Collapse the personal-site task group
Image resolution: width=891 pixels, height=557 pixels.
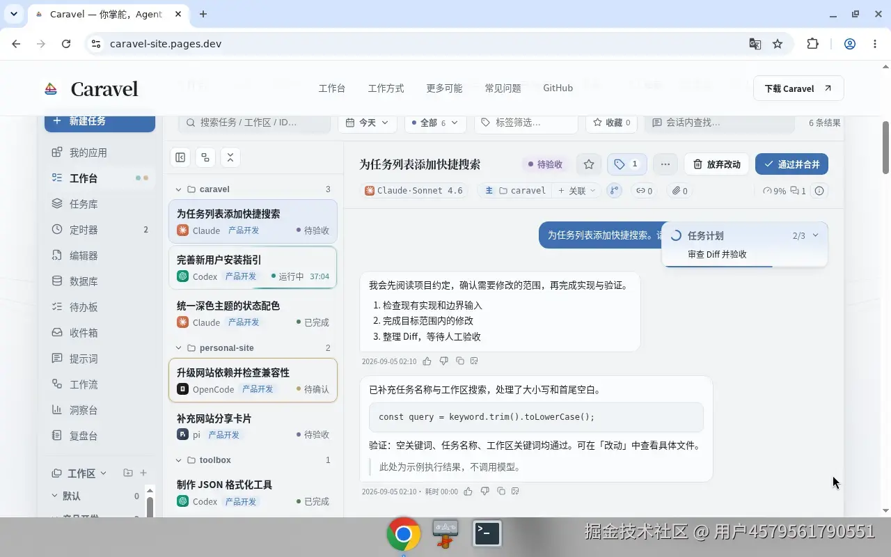coord(179,348)
